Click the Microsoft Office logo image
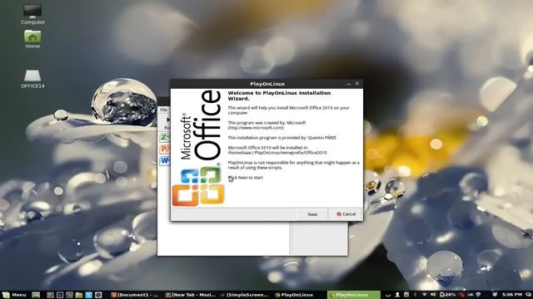Viewport: 533px width, 299px height. click(x=198, y=148)
